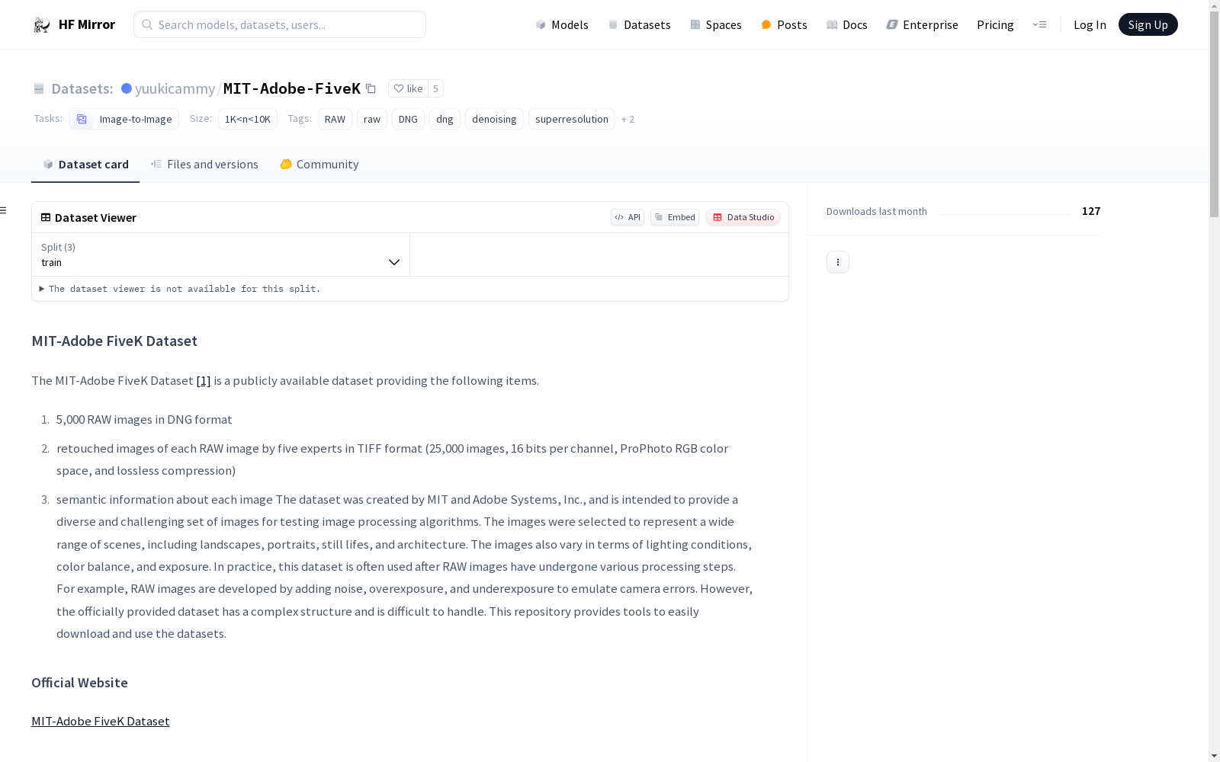Open Data Studio
This screenshot has width=1220, height=762.
pyautogui.click(x=743, y=217)
